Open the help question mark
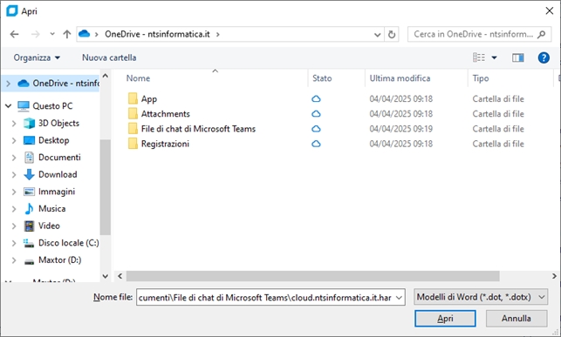Viewport: 561px width, 337px height. (544, 57)
